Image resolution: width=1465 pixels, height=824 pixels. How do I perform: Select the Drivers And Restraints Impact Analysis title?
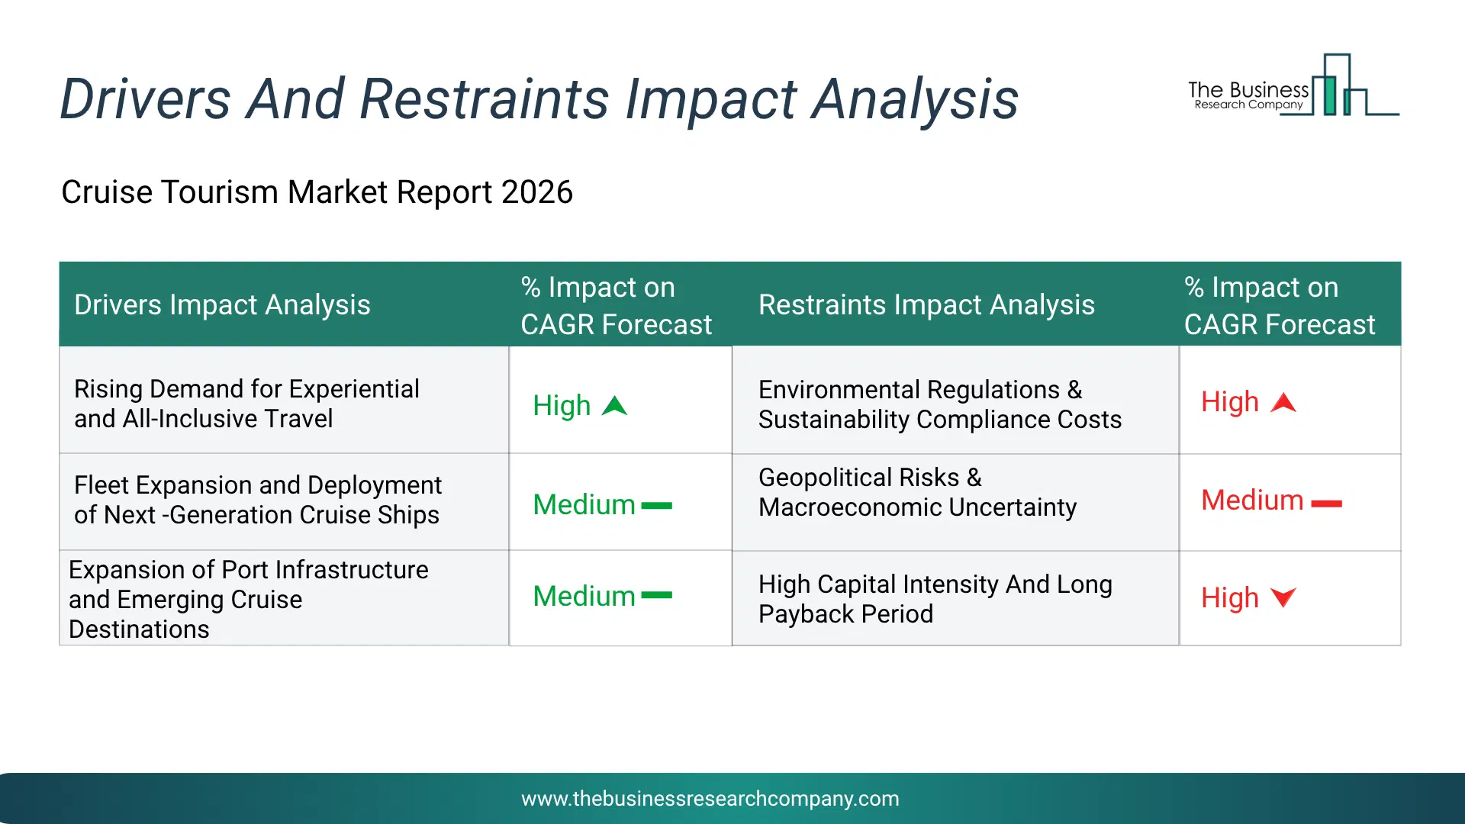539,99
